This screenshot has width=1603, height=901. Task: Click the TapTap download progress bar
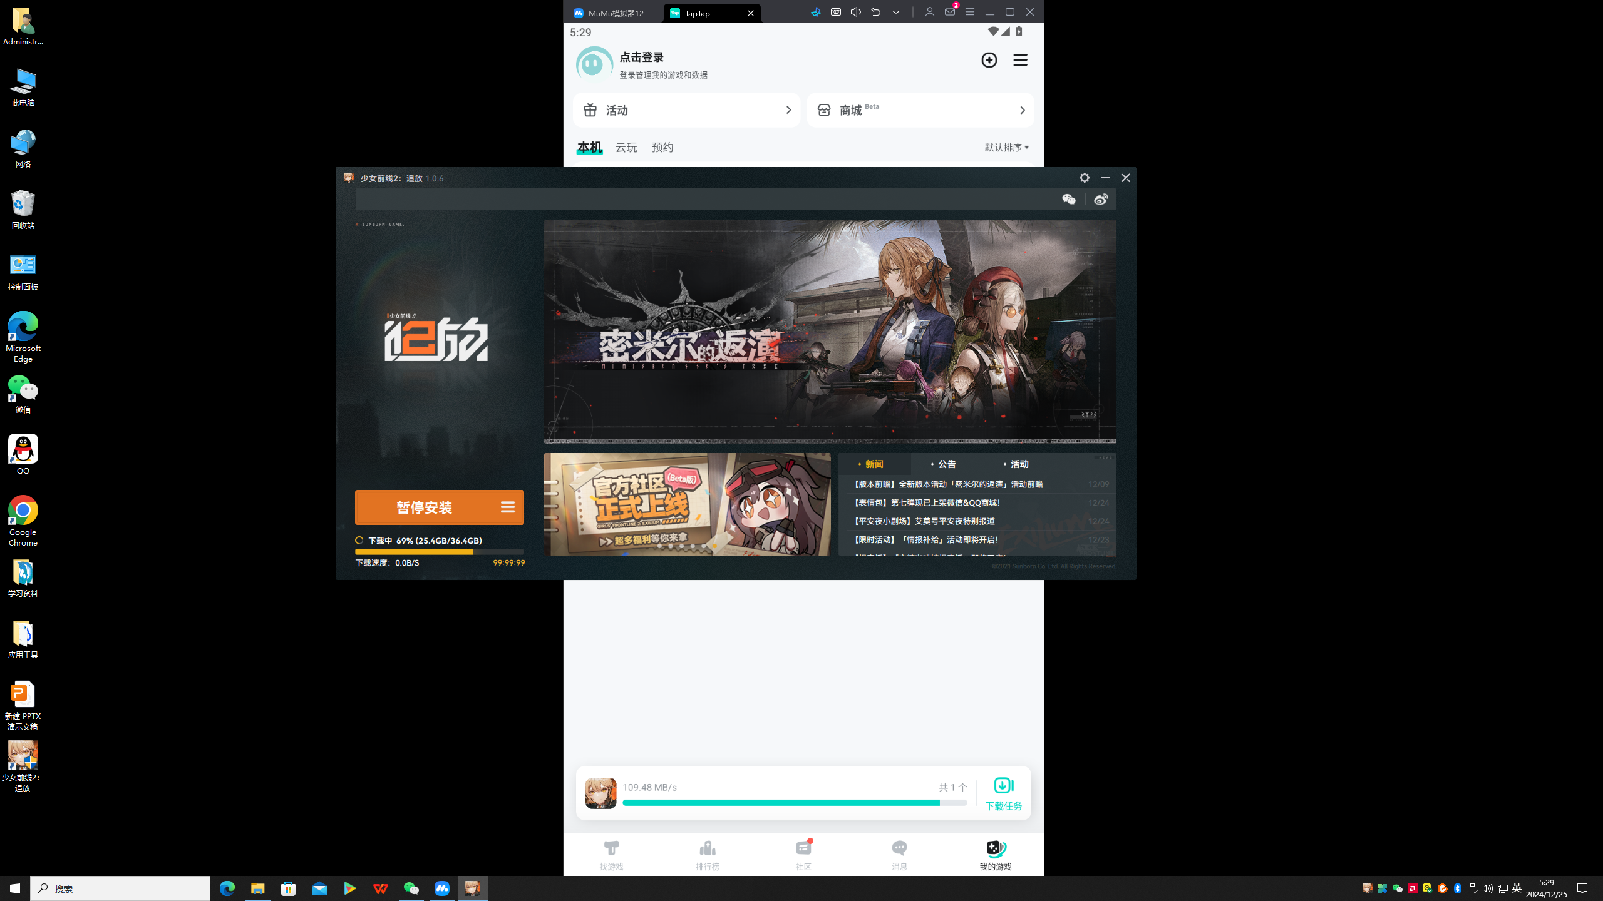coord(795,803)
